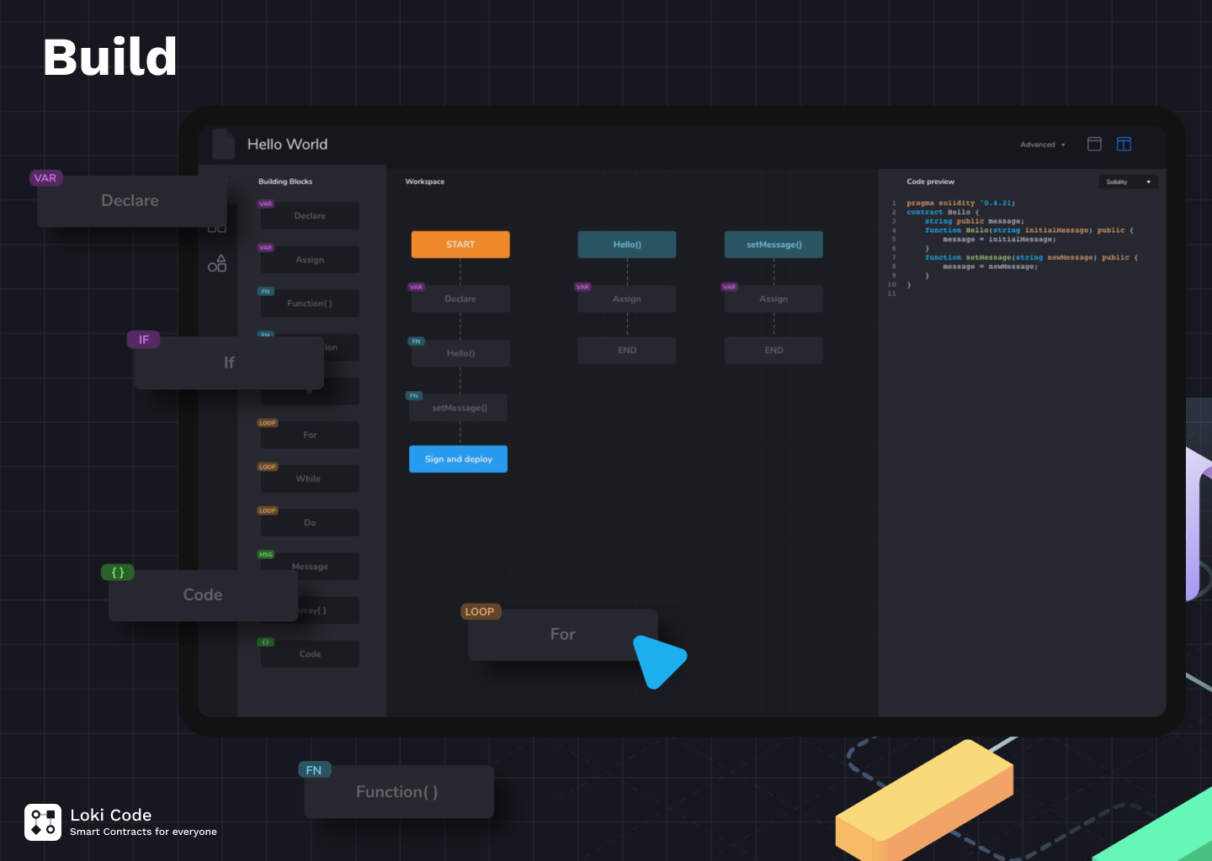Click the Assign block under setMessage()
This screenshot has height=861, width=1212.
tap(773, 298)
